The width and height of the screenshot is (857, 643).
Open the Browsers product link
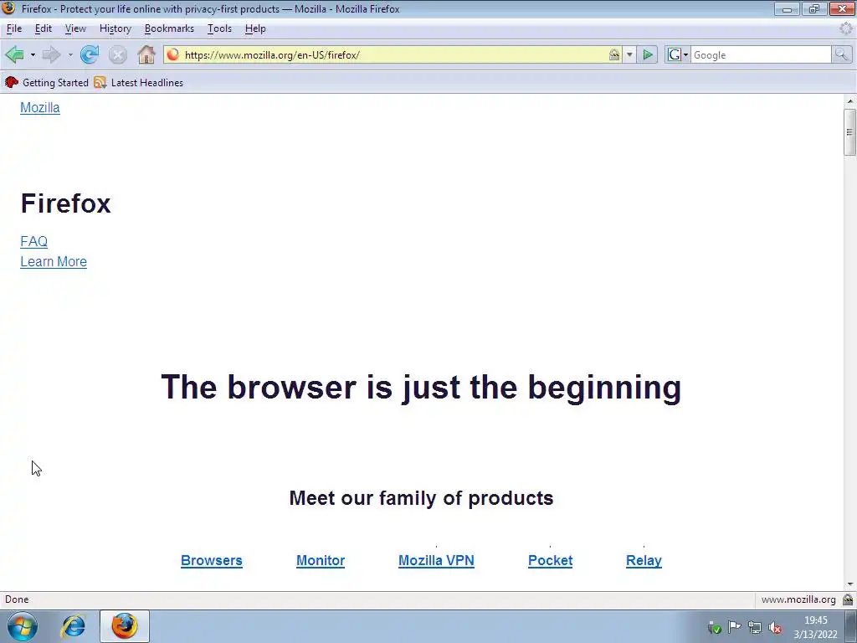click(212, 560)
